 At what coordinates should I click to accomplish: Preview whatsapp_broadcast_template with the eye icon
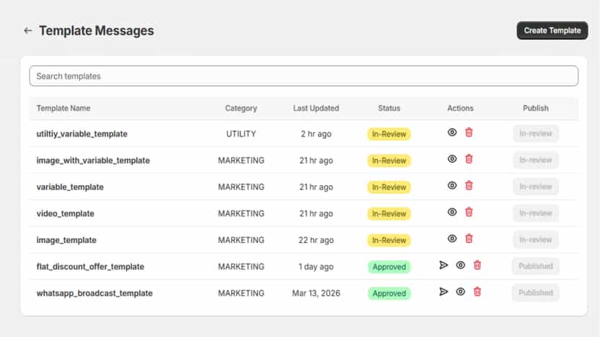click(x=460, y=292)
